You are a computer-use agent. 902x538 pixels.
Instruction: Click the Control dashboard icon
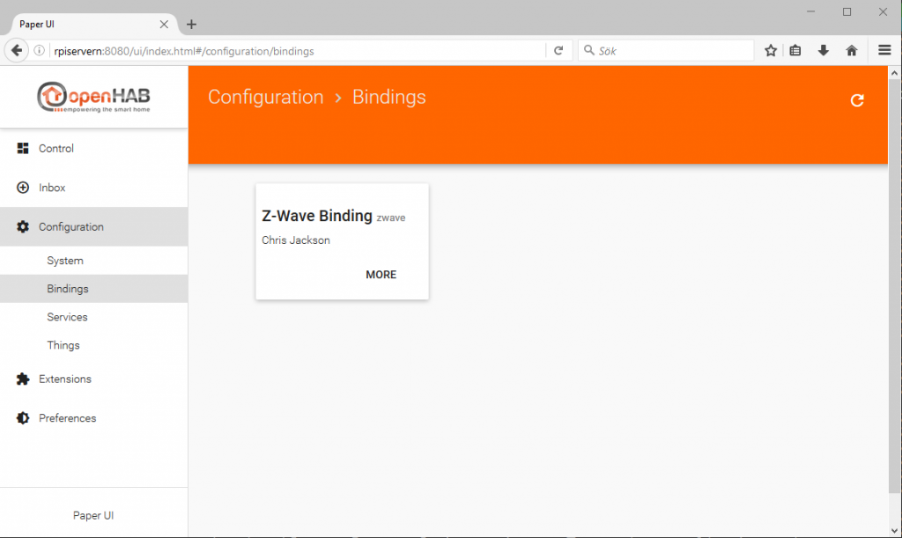23,148
